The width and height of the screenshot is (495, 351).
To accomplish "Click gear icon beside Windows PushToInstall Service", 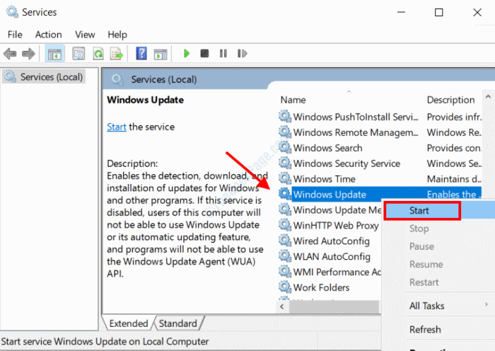I will tap(285, 117).
